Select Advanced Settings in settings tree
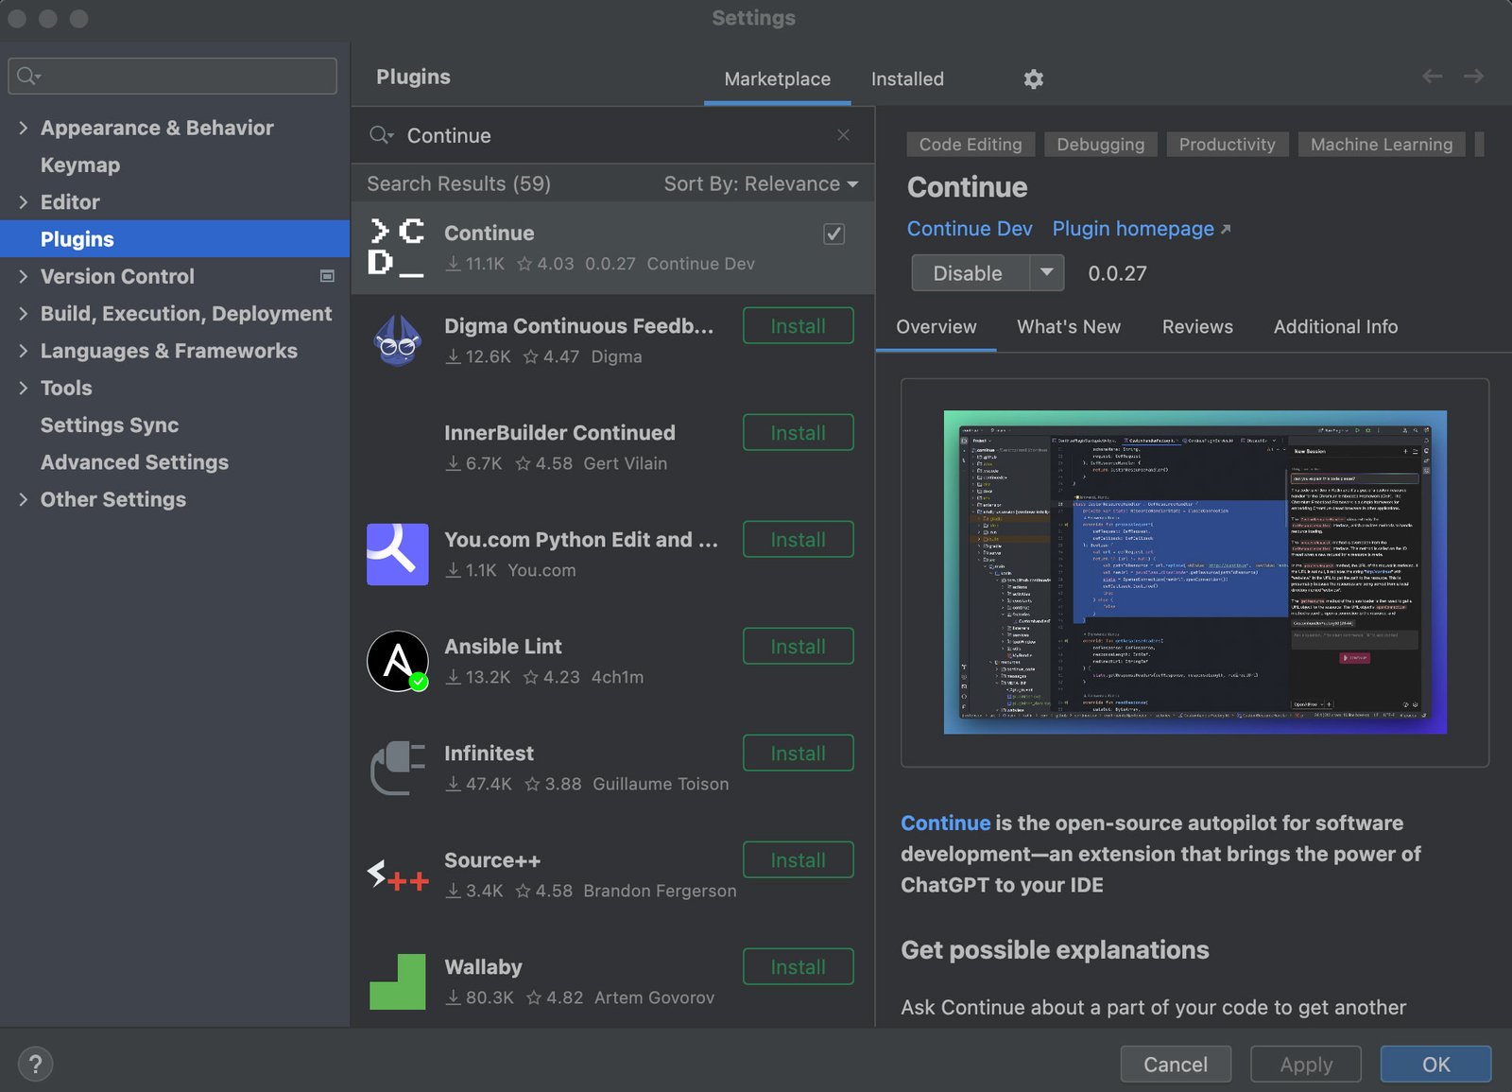Viewport: 1512px width, 1092px height. coord(134,462)
